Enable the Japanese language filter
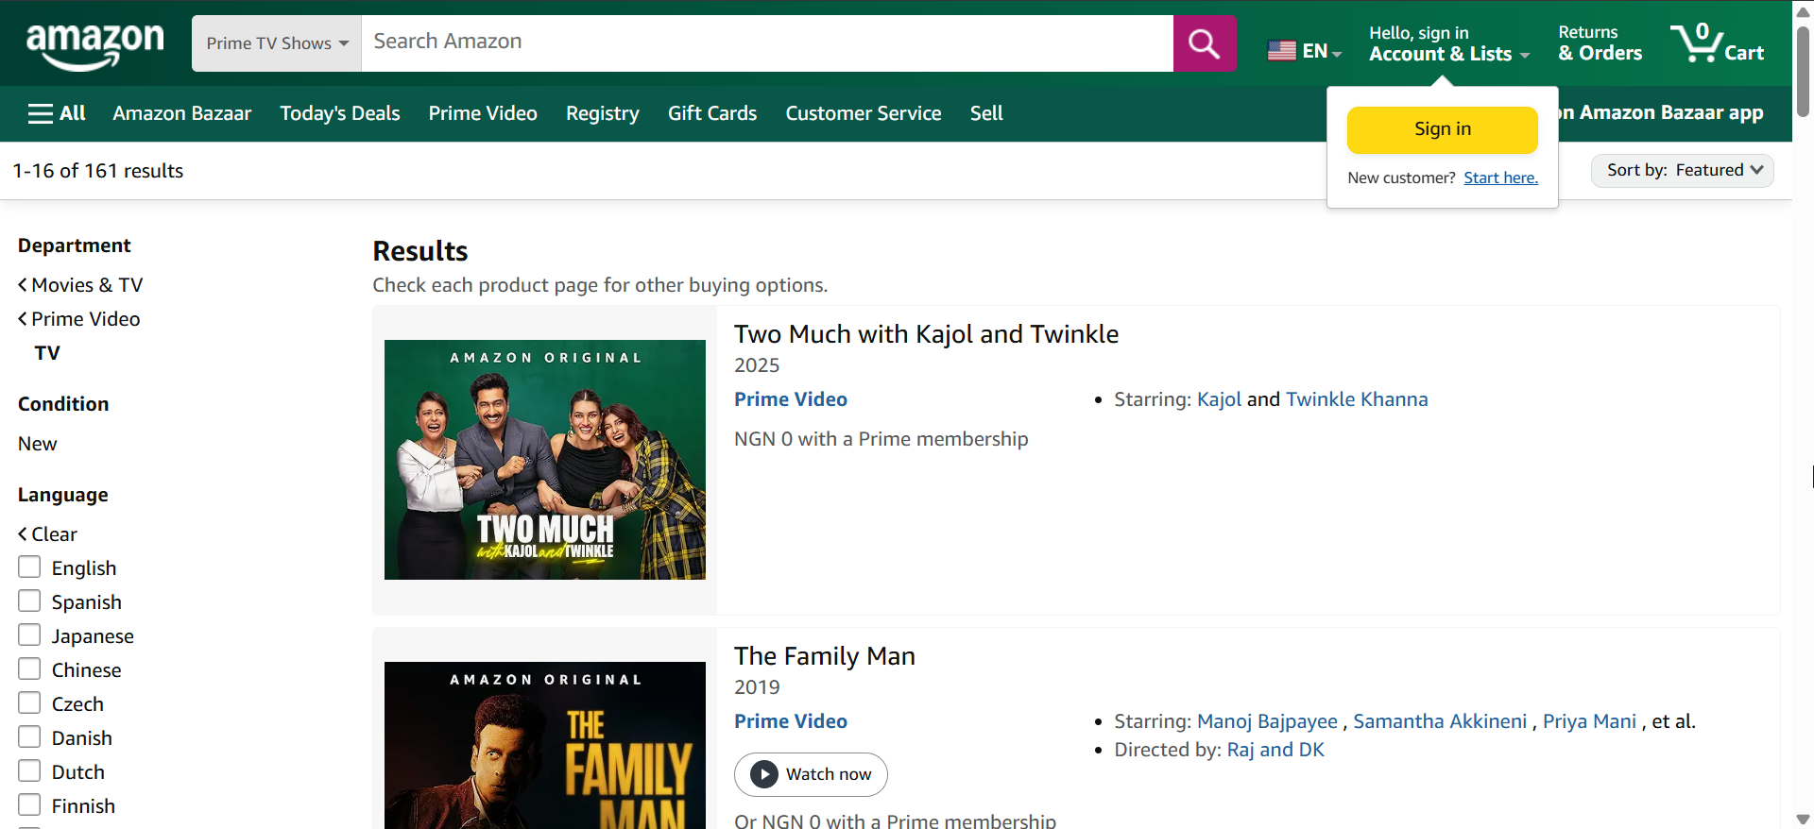This screenshot has width=1814, height=829. 29,635
